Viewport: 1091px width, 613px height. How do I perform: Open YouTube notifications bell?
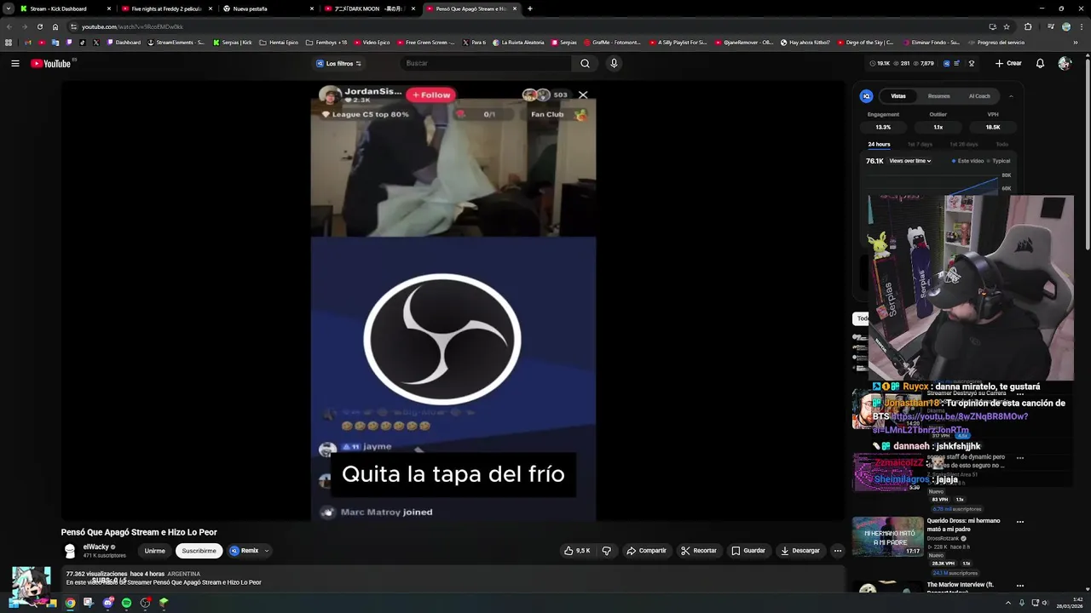pos(1040,63)
